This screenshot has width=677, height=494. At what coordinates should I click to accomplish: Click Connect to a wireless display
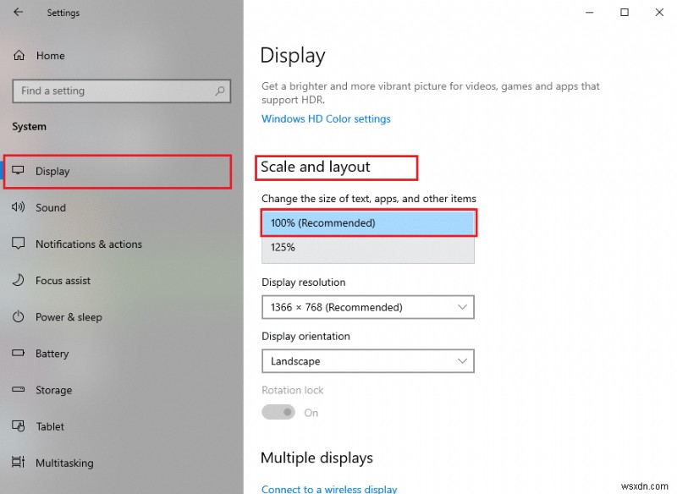[x=329, y=489]
